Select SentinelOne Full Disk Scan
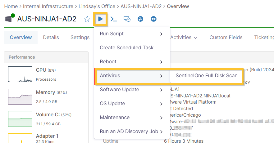This screenshot has width=274, height=143. [206, 76]
